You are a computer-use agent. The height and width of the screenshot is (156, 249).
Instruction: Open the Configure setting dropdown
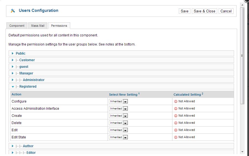(118, 101)
